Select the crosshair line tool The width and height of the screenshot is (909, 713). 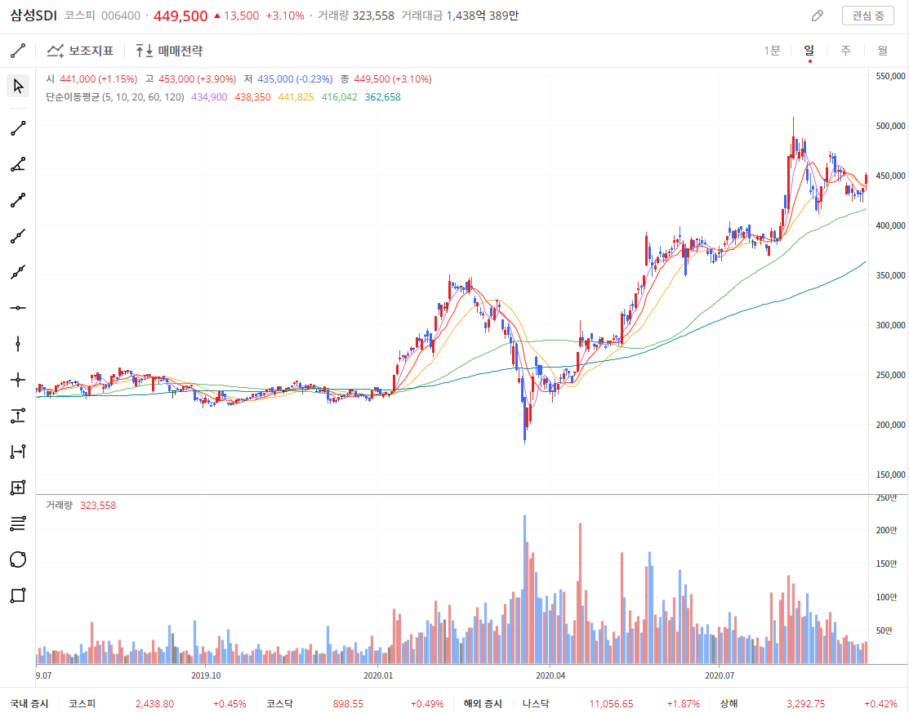pos(18,380)
